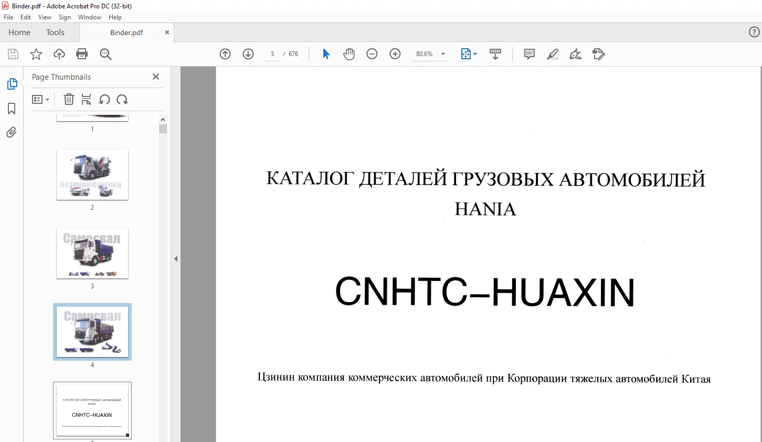Viewport: 762px width, 442px height.
Task: Activate the hand pan tool
Action: [x=349, y=54]
